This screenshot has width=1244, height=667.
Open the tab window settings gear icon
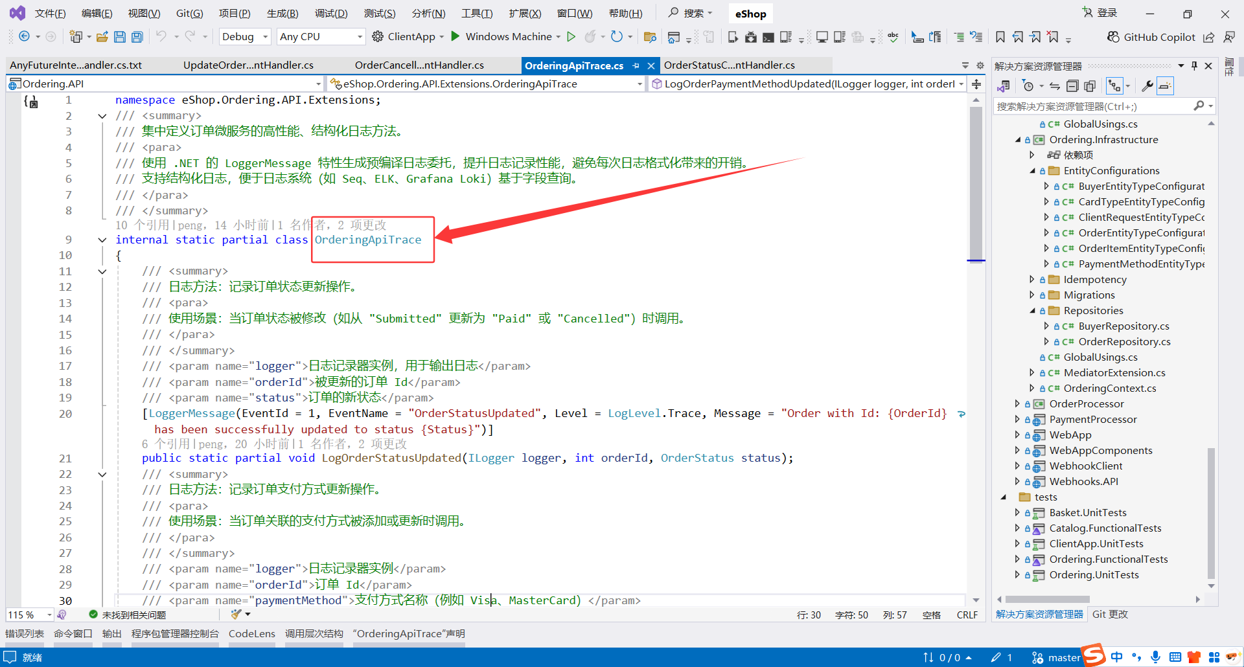[x=980, y=65]
